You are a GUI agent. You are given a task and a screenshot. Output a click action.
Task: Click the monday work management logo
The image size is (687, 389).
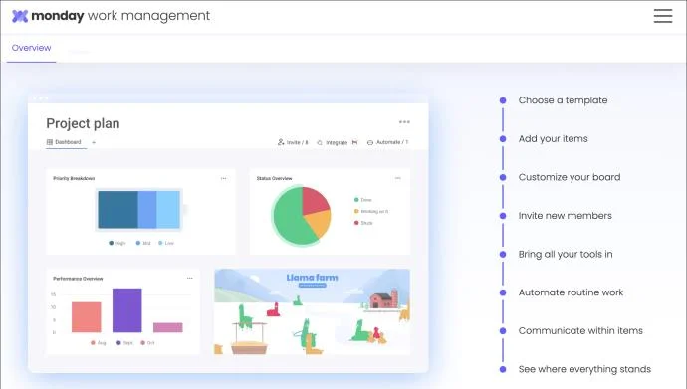point(111,16)
